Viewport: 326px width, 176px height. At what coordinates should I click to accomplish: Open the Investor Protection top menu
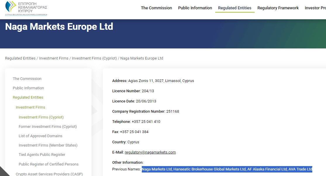(x=315, y=8)
